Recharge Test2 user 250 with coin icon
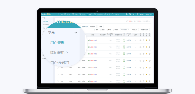Screen dimensions: 195x94 147,81
